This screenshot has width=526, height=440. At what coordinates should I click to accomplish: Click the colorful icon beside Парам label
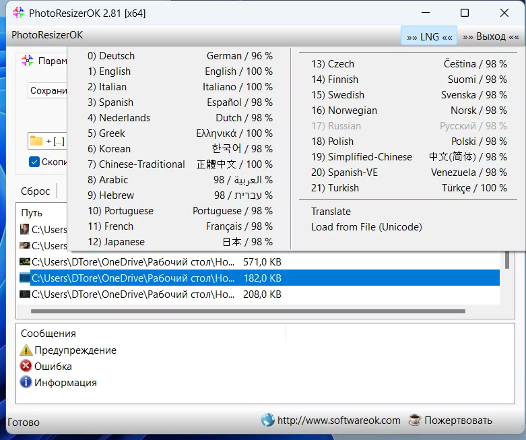click(28, 61)
